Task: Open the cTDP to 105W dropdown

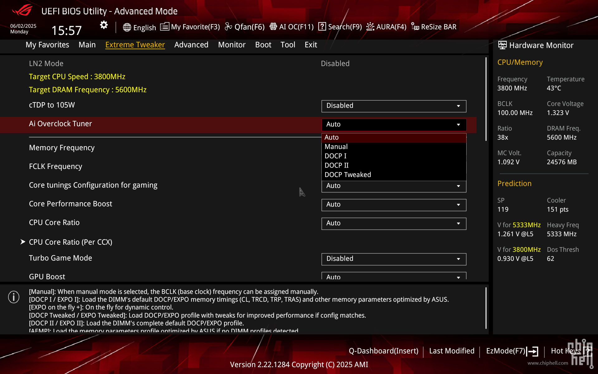Action: point(394,106)
